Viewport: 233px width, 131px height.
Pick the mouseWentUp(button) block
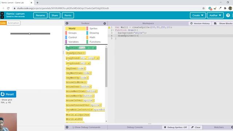click(80, 96)
